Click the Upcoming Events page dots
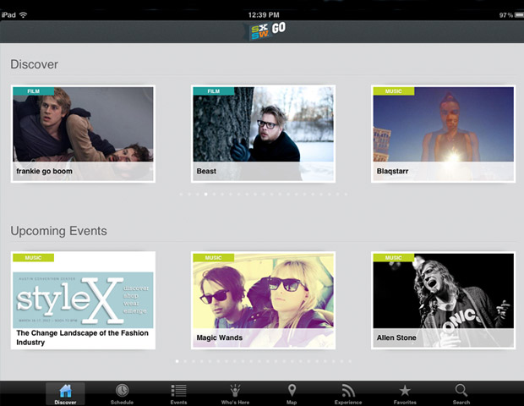Screen dimensions: 524x406 coord(262,361)
